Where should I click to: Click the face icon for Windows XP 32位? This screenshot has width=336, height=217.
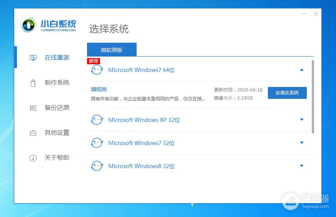pos(97,120)
